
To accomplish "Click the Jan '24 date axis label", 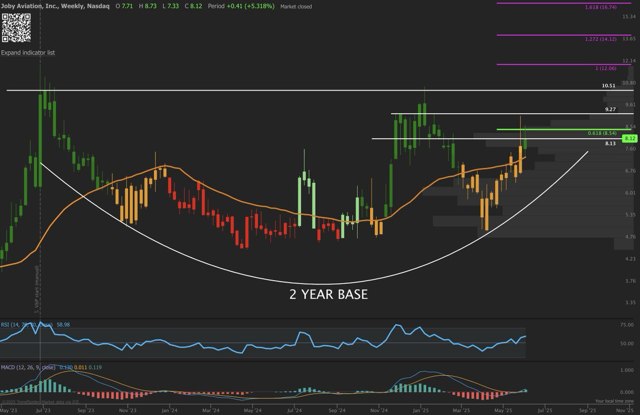I will coord(169,411).
